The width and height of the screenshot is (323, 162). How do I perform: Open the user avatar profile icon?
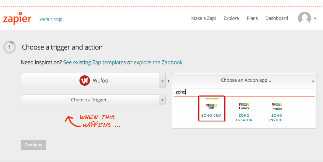pos(304,18)
